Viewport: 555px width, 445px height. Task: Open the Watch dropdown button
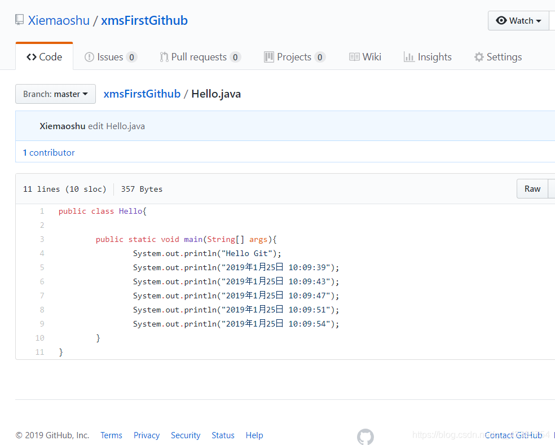coord(518,20)
